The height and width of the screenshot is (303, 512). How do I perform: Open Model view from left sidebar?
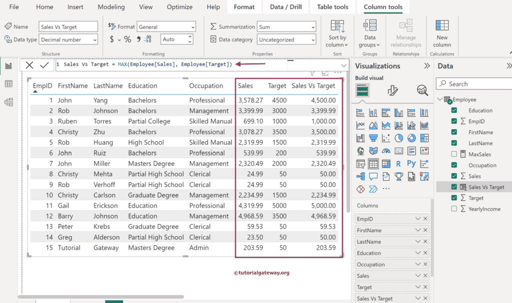pyautogui.click(x=8, y=102)
